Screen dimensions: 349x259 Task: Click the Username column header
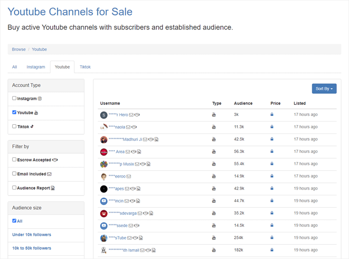pyautogui.click(x=110, y=104)
